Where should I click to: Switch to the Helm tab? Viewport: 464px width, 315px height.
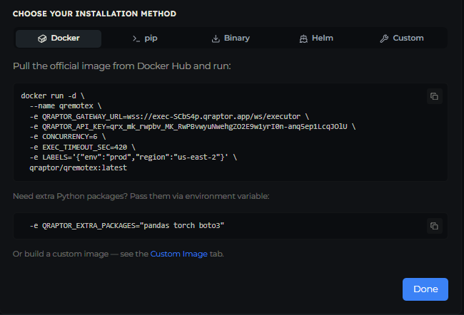[x=316, y=38]
